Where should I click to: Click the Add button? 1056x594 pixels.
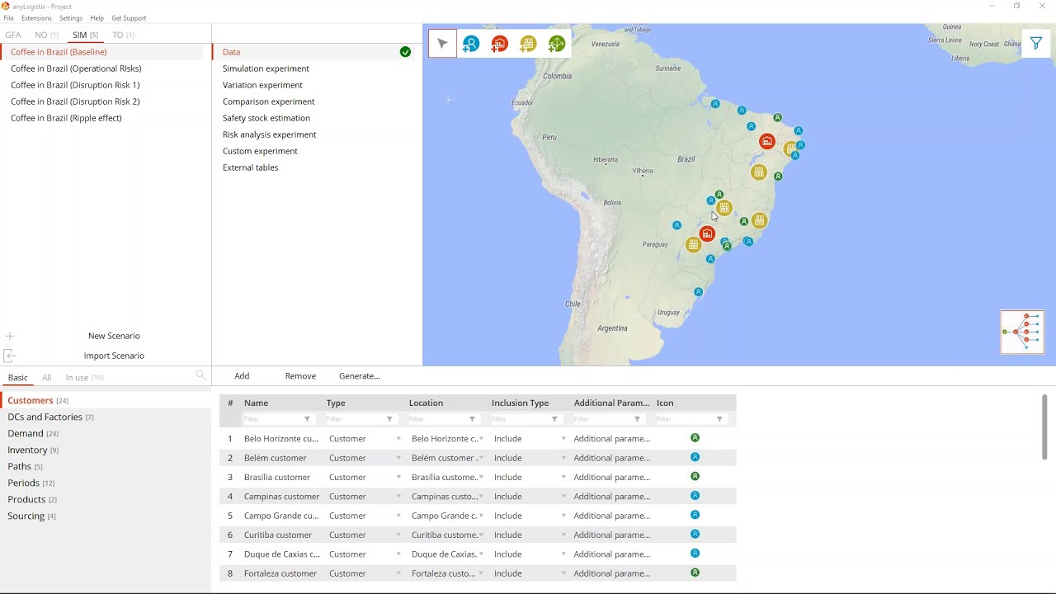[x=242, y=375]
